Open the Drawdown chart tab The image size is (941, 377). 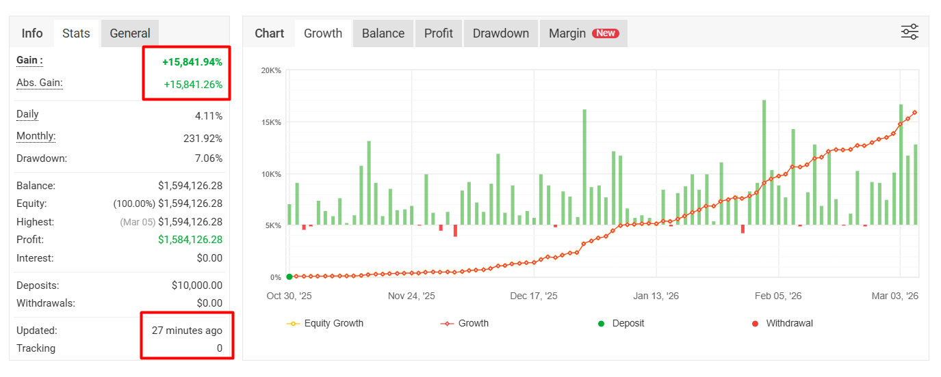[x=500, y=33]
